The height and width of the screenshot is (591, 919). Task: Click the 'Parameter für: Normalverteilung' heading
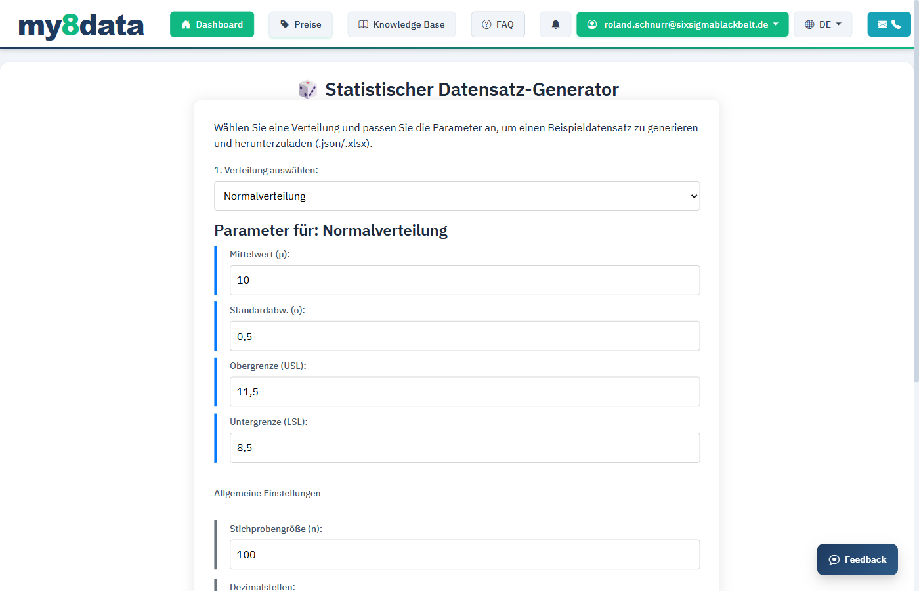click(x=331, y=230)
